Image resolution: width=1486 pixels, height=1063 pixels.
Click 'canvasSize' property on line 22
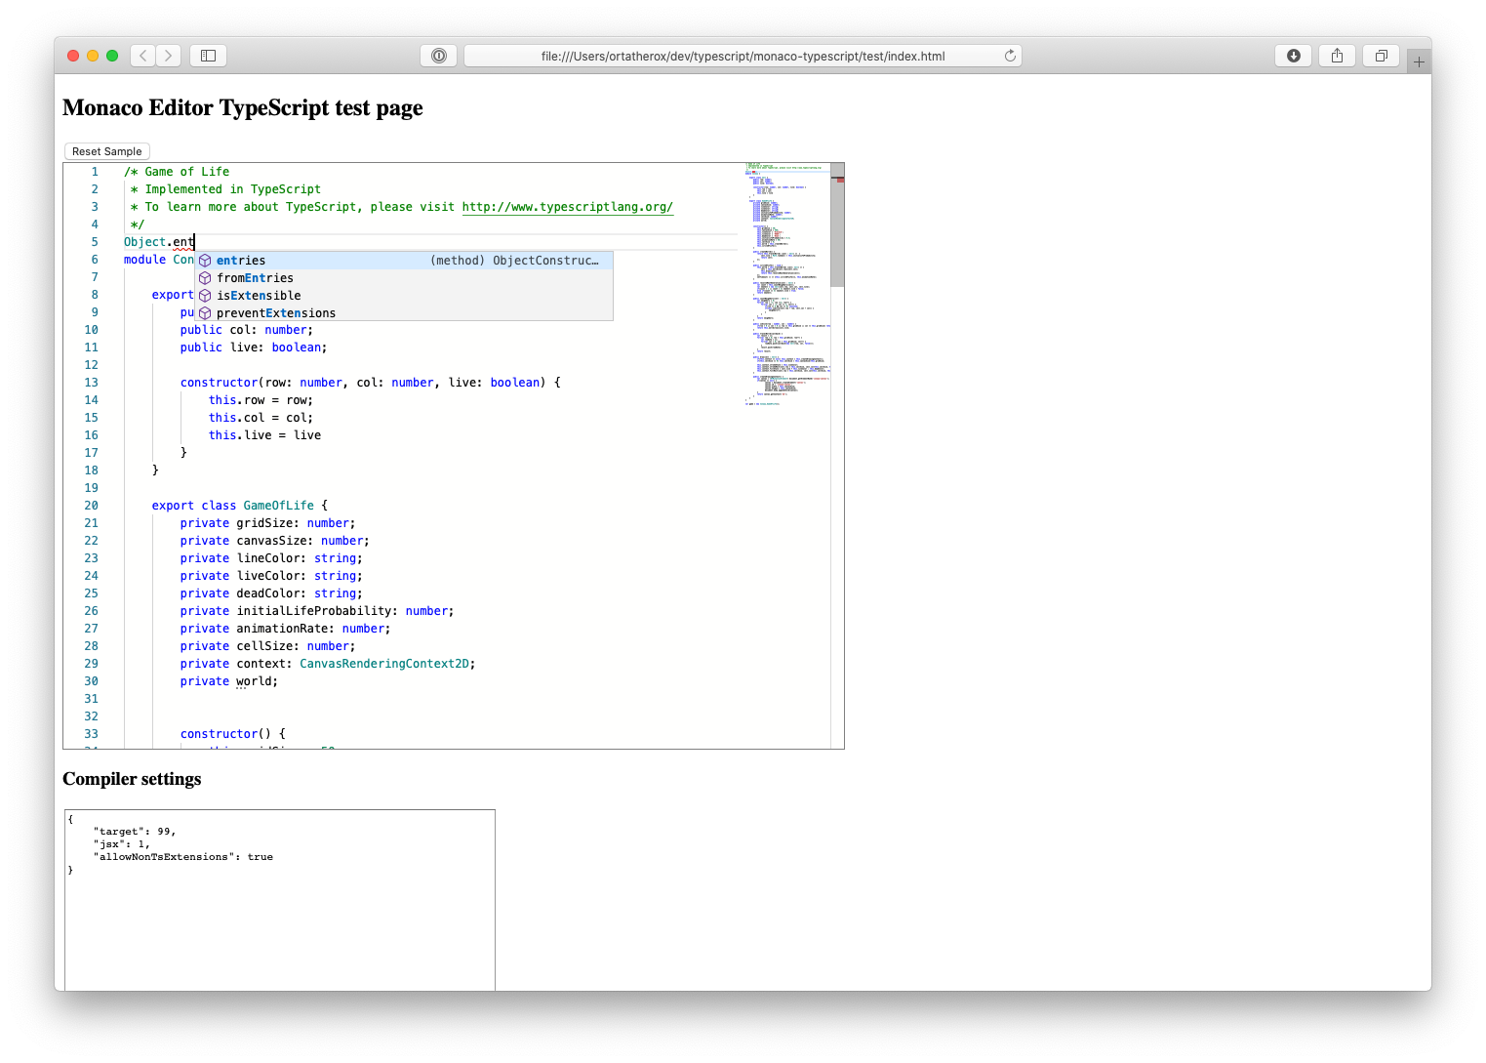pos(271,541)
